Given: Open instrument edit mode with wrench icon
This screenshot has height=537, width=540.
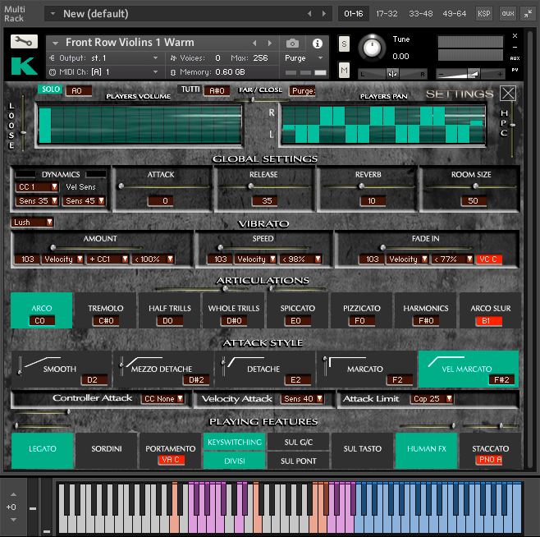Looking at the screenshot, I should [24, 41].
